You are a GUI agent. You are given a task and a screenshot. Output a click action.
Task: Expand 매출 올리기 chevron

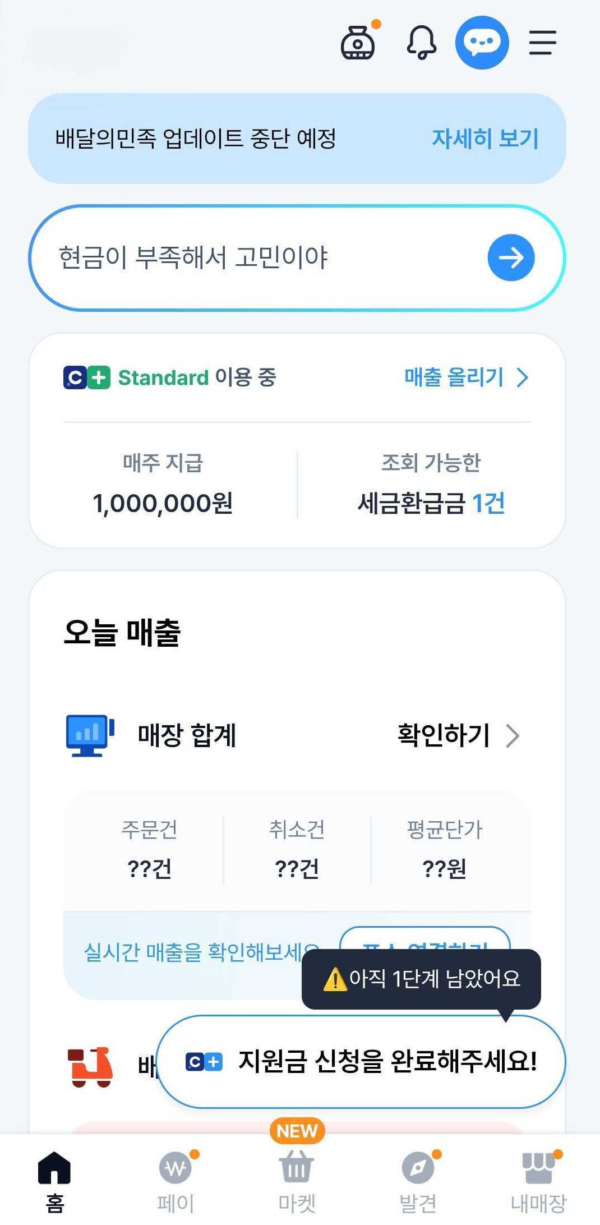coord(523,377)
